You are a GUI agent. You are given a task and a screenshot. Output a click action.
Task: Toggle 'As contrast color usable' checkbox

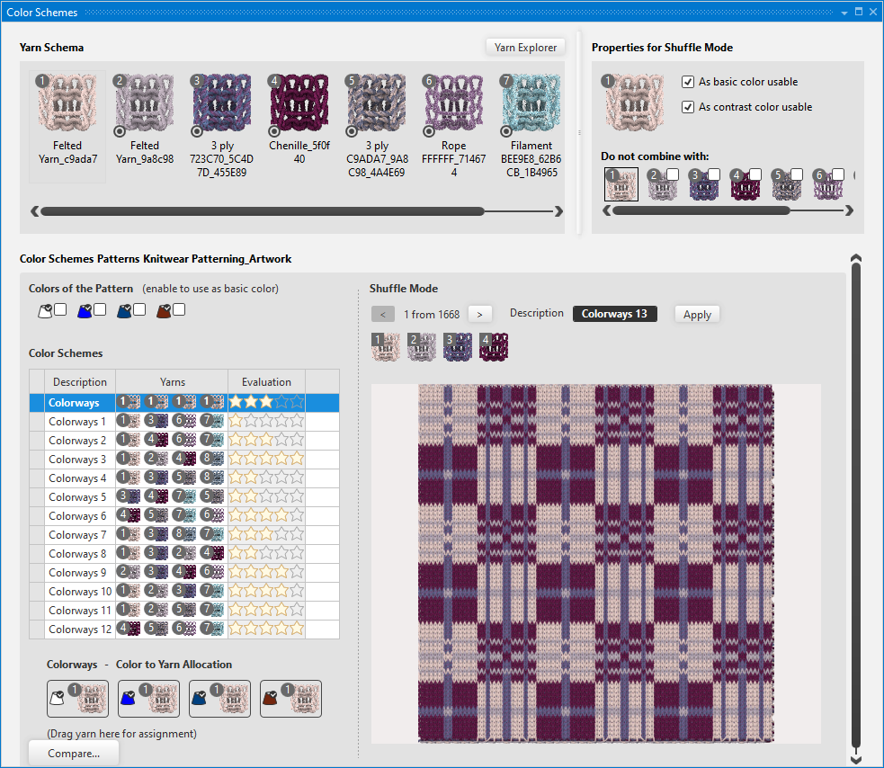click(688, 107)
